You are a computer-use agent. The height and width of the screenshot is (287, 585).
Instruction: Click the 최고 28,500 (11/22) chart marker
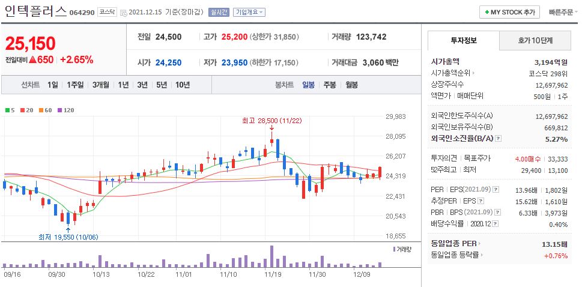click(271, 121)
